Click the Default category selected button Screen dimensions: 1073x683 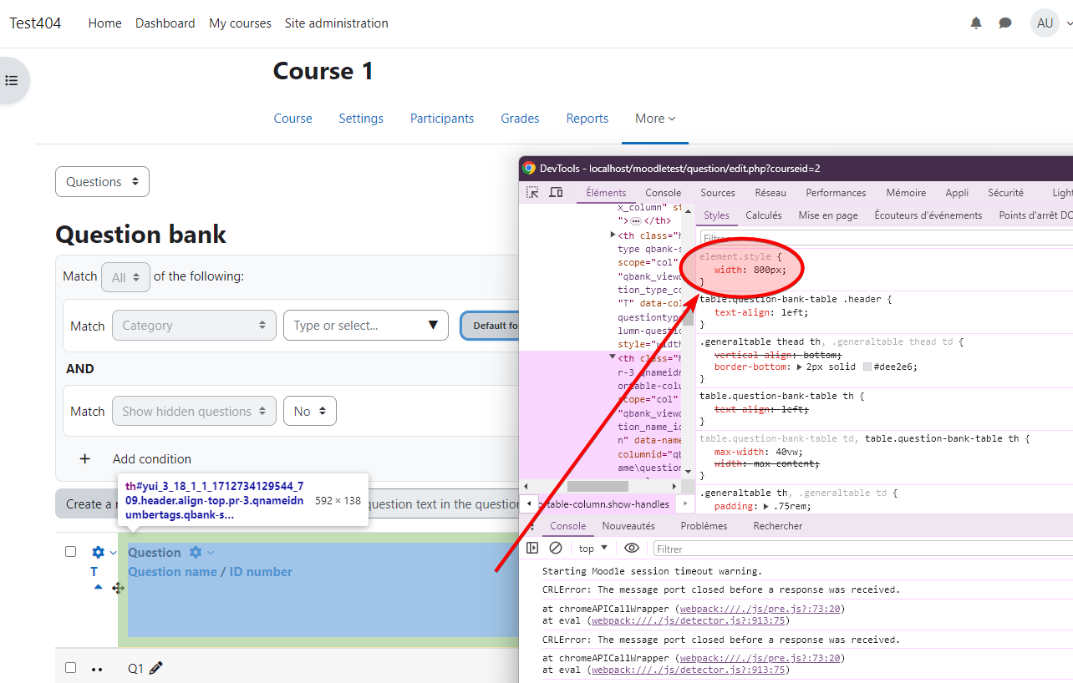(x=490, y=326)
